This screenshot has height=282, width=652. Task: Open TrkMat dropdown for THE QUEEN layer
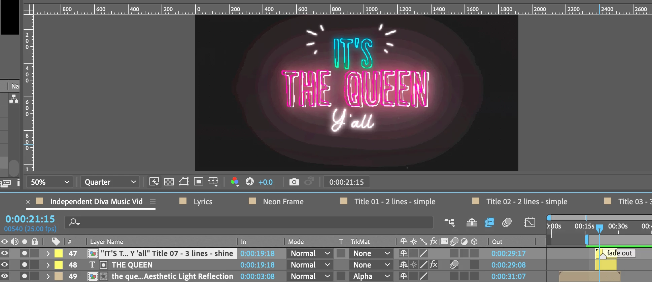tap(372, 265)
